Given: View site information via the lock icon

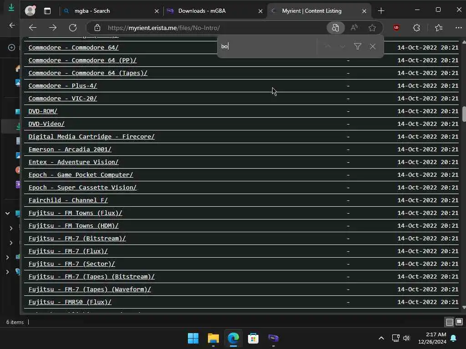Looking at the screenshot, I should click(x=97, y=28).
